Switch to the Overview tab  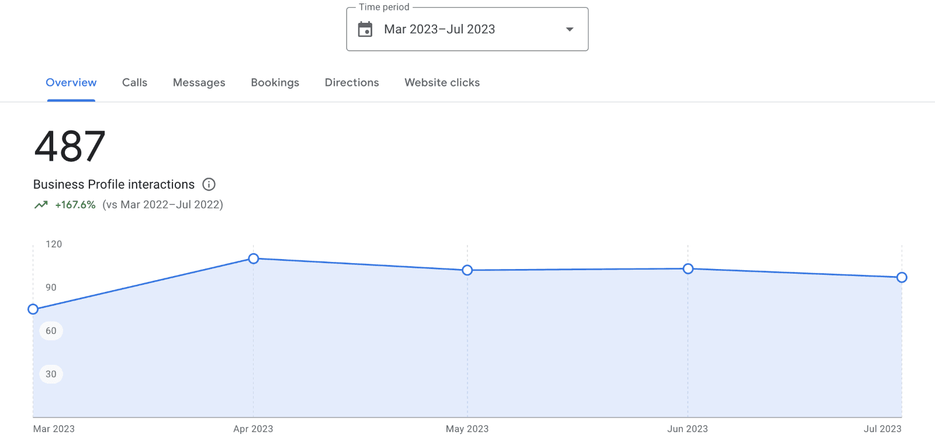(x=71, y=82)
